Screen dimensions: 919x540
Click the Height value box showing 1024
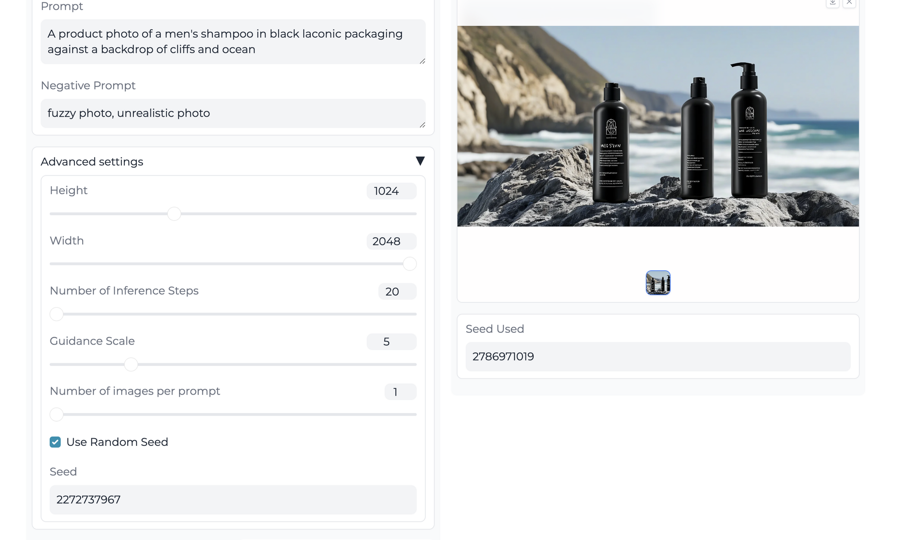[391, 191]
